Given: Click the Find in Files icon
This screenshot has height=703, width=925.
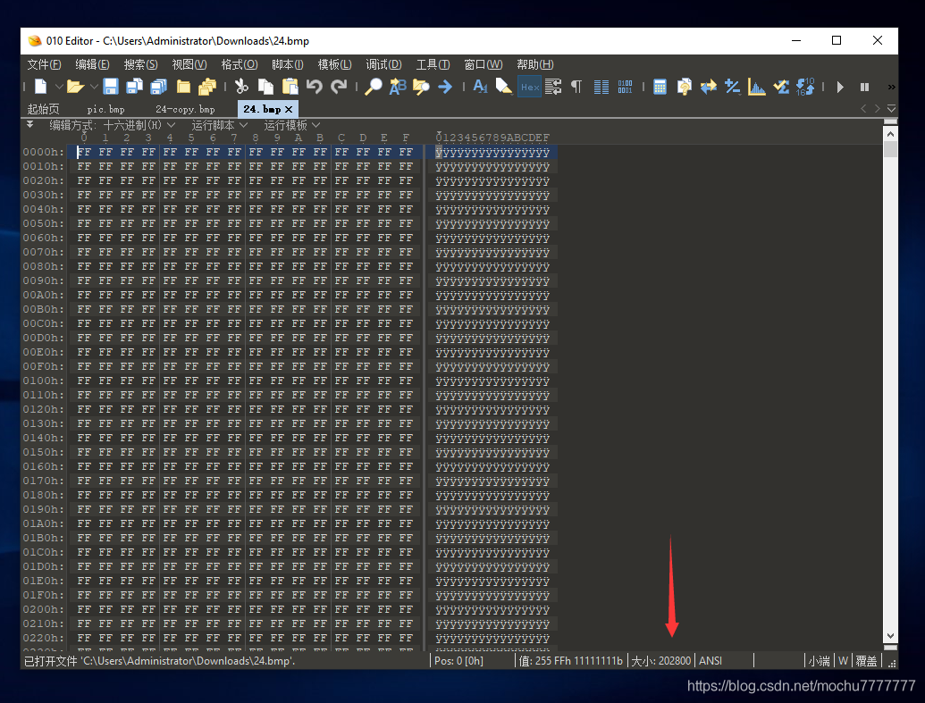Looking at the screenshot, I should (x=421, y=87).
